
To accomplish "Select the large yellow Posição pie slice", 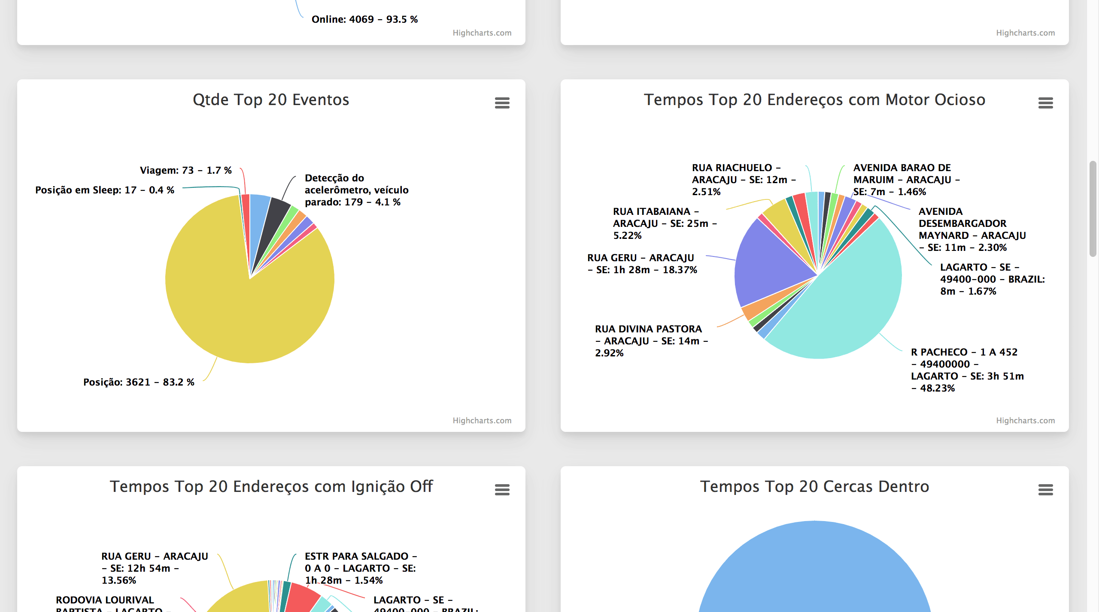I will (240, 309).
